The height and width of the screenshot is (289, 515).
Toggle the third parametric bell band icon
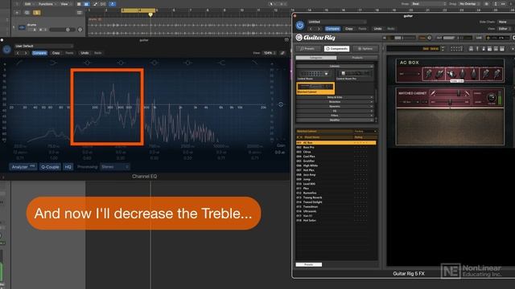pos(154,63)
